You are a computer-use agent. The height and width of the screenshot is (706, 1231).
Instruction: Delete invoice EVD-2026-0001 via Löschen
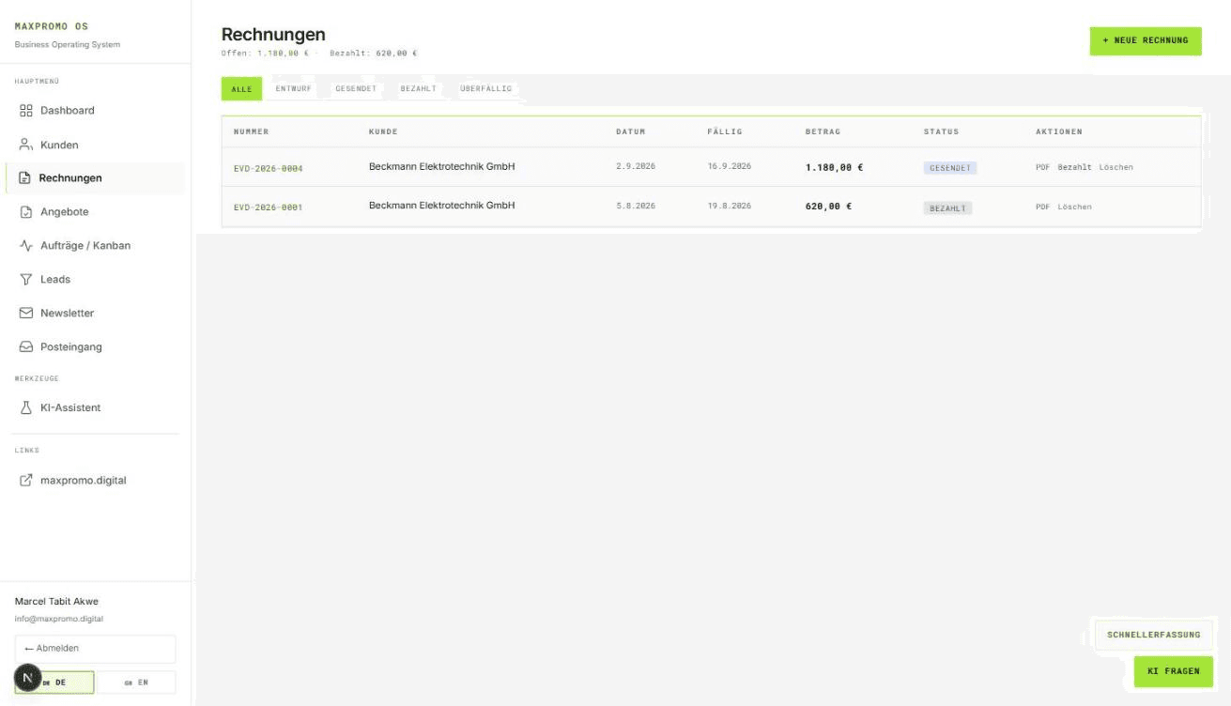(x=1074, y=207)
